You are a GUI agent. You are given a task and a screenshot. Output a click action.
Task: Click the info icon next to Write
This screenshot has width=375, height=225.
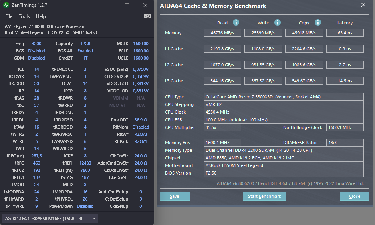click(278, 23)
